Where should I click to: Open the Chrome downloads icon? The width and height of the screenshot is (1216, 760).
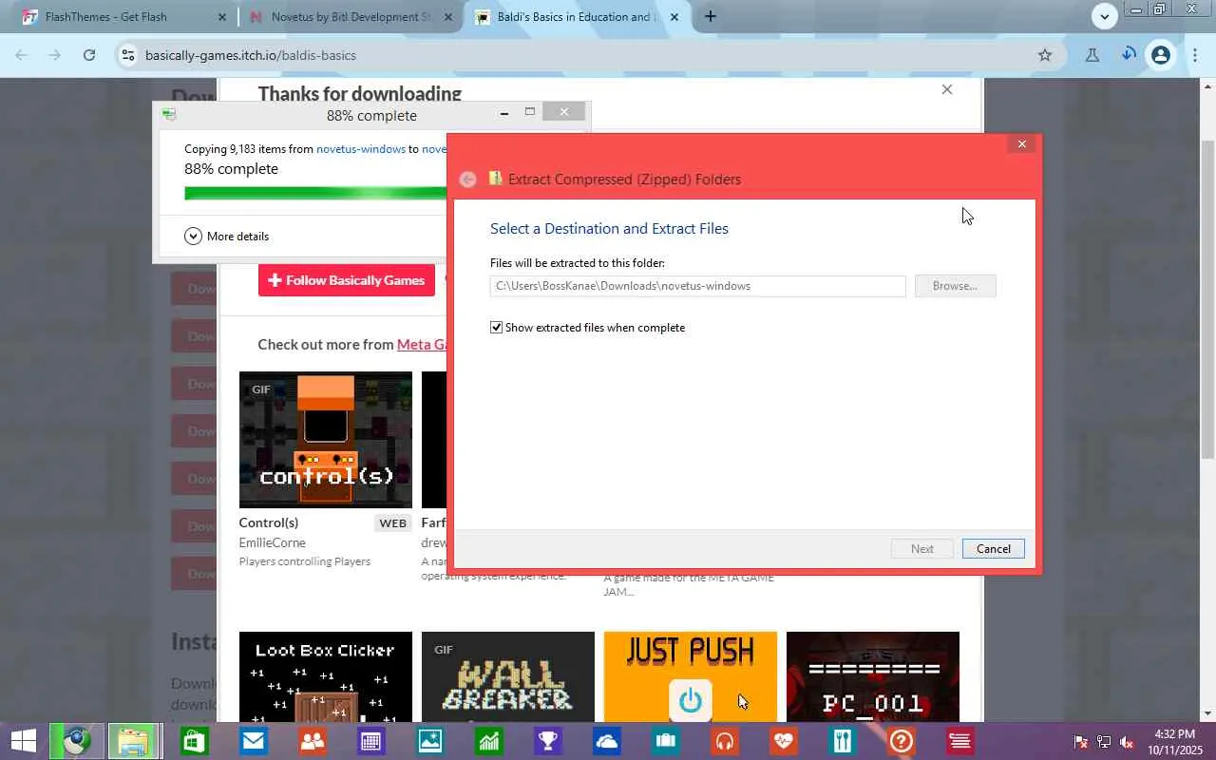(x=1128, y=55)
